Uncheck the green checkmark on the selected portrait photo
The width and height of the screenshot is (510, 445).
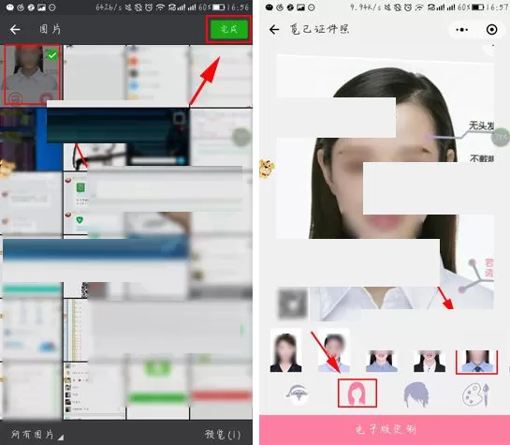pyautogui.click(x=52, y=55)
